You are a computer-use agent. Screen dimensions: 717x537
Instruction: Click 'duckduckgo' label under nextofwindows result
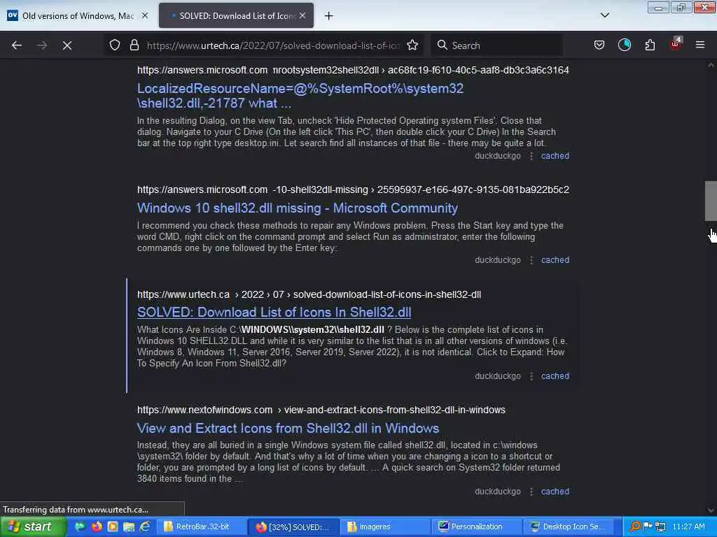coord(498,492)
